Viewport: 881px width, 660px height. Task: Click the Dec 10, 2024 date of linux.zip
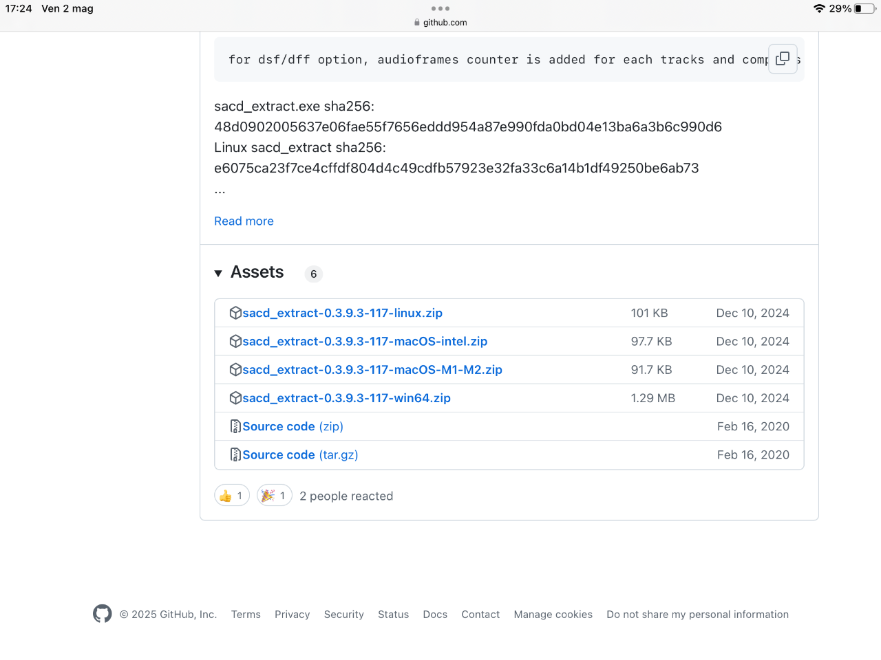[x=752, y=313]
